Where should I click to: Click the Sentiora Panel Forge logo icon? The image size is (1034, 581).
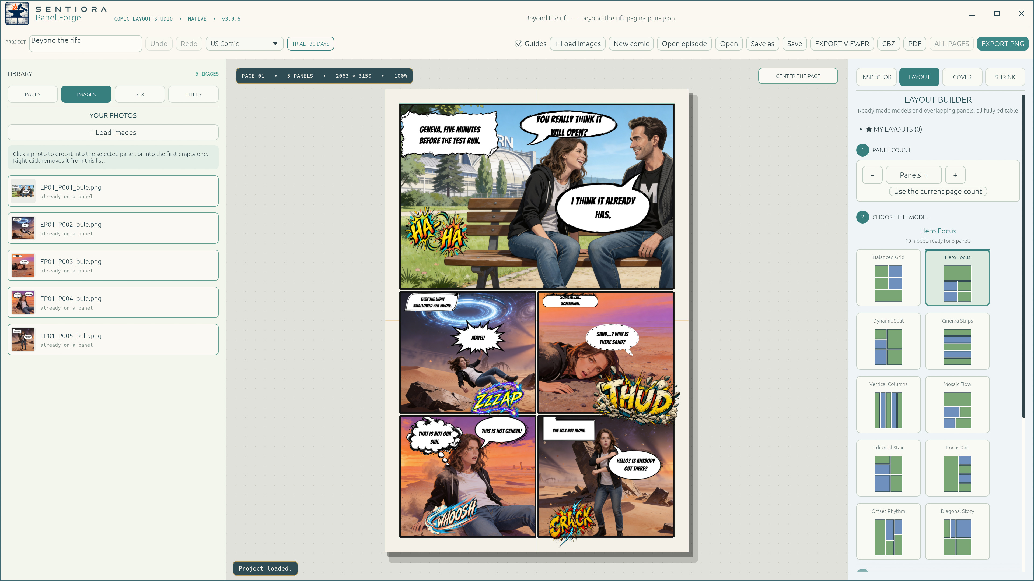tap(17, 13)
